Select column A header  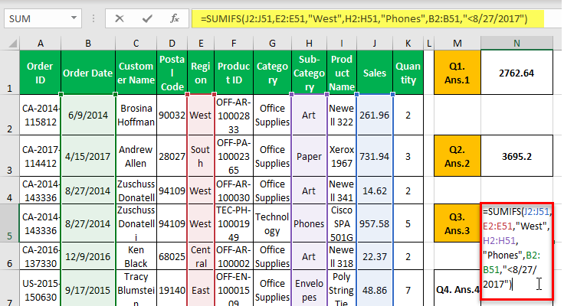[x=41, y=44]
